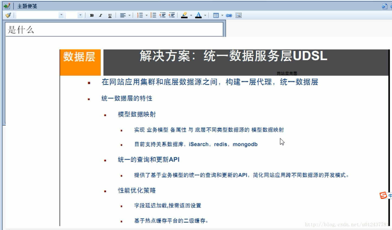Open the font size dropdown
The image size is (392, 230).
click(x=80, y=15)
